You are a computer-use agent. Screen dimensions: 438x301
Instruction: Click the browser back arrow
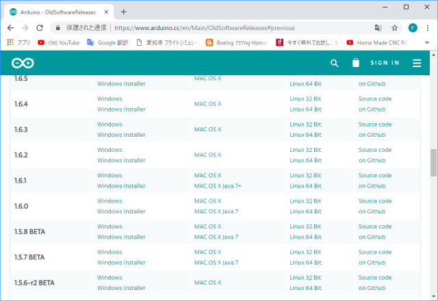(x=10, y=28)
